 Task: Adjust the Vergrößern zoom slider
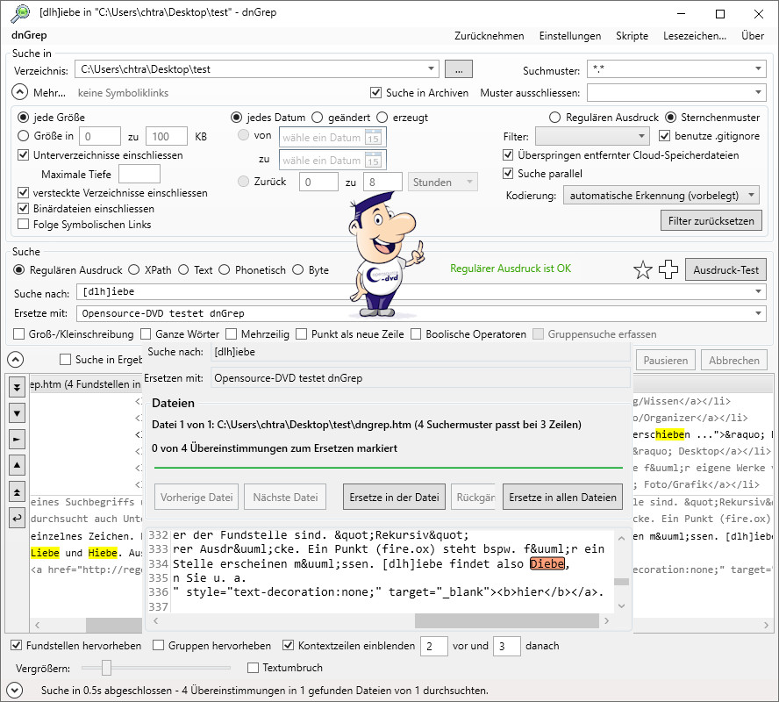(x=107, y=668)
